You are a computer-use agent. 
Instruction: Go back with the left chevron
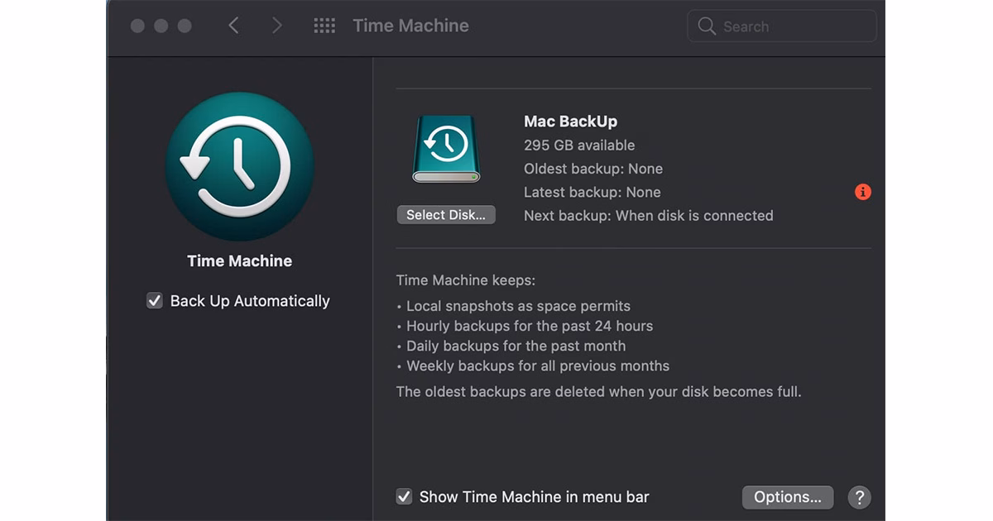233,26
